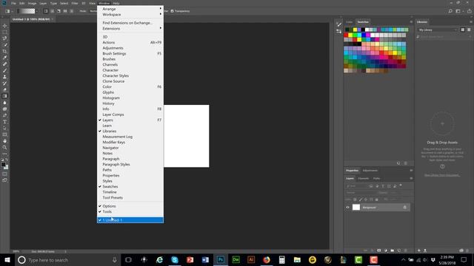Expand the Arrange submenu
The image size is (474, 266).
pyautogui.click(x=130, y=9)
